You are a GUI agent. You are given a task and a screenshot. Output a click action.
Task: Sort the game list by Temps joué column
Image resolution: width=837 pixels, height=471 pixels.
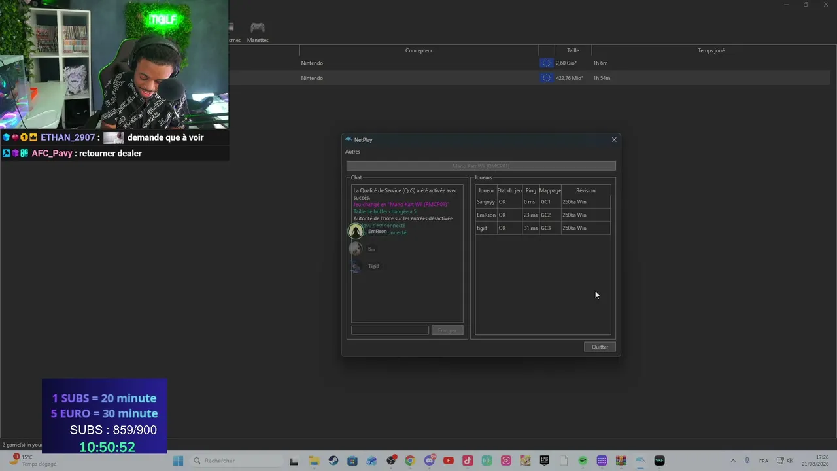[x=711, y=50]
